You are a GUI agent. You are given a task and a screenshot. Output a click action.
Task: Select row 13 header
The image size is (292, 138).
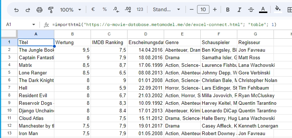click(9, 133)
